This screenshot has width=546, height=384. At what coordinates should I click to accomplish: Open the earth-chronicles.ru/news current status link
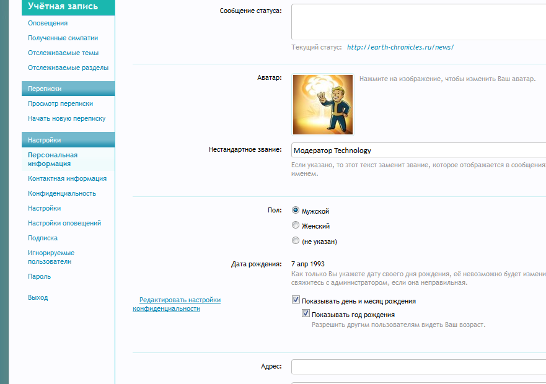(x=400, y=47)
